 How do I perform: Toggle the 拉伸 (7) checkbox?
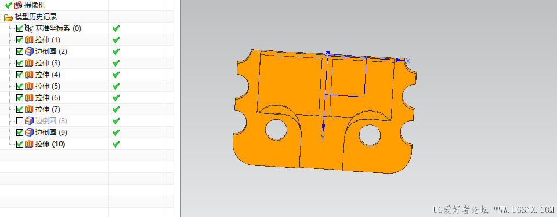click(20, 109)
